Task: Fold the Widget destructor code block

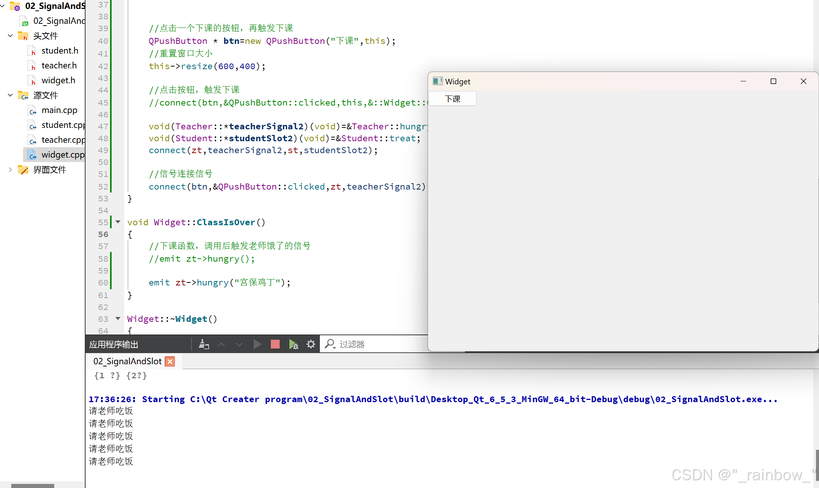Action: 118,319
